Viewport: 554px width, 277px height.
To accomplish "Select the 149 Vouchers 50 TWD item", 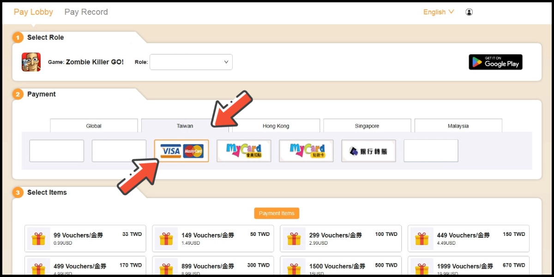I will pyautogui.click(x=213, y=238).
